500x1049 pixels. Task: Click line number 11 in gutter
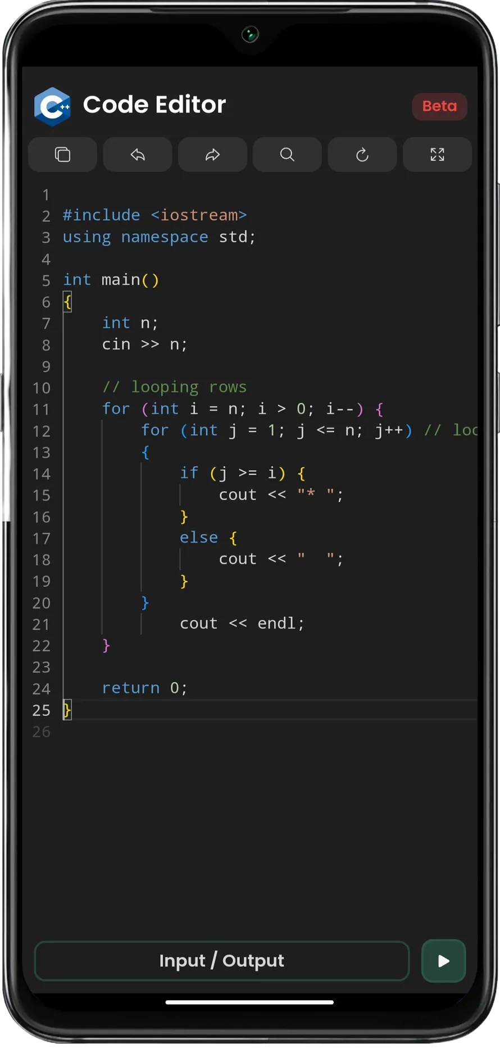(x=41, y=410)
